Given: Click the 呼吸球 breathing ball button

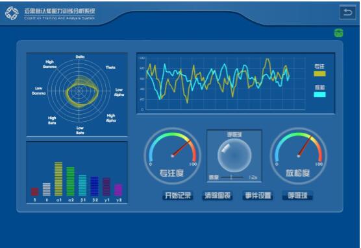Looking at the screenshot, I should (x=297, y=196).
